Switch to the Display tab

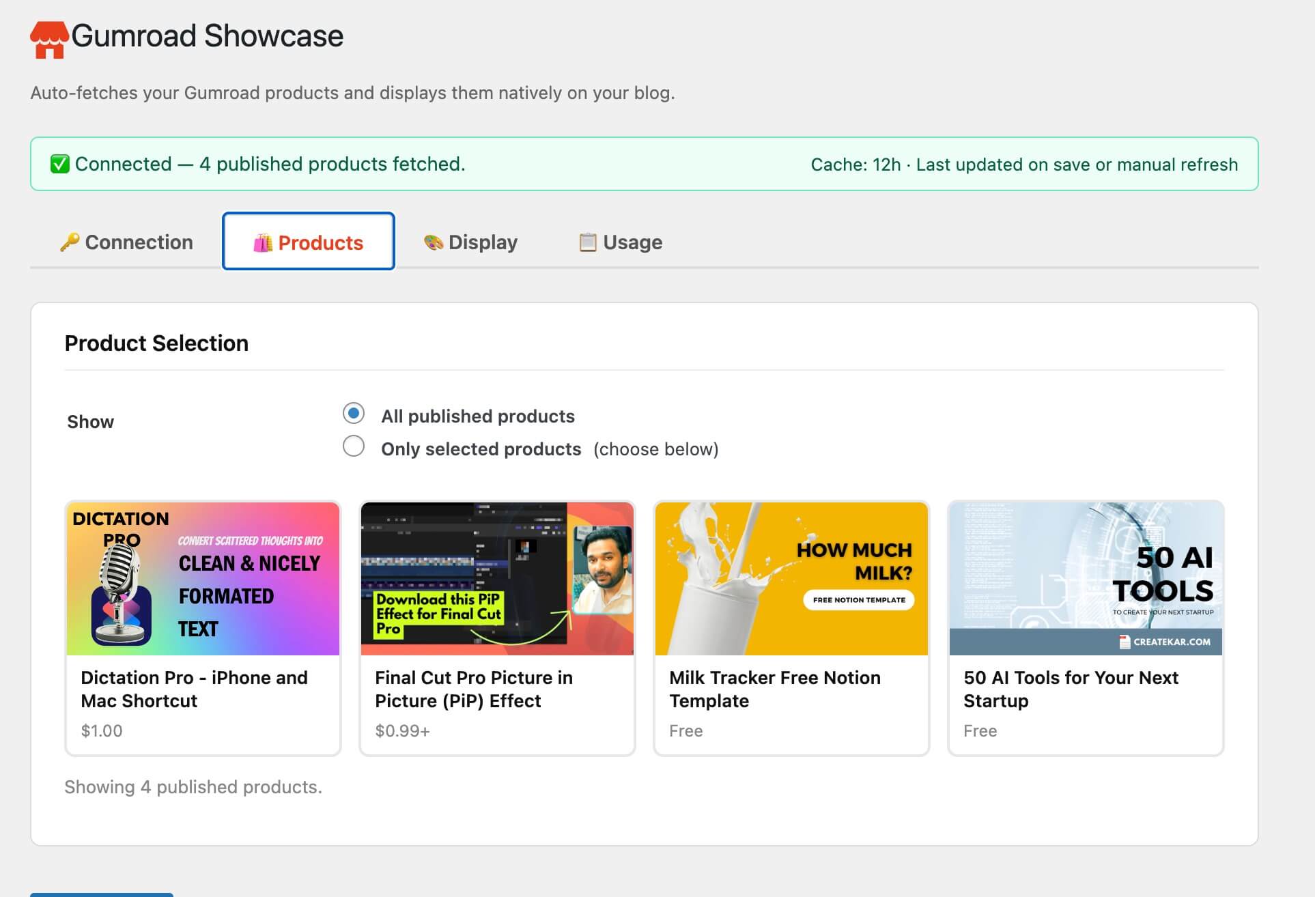[x=471, y=242]
